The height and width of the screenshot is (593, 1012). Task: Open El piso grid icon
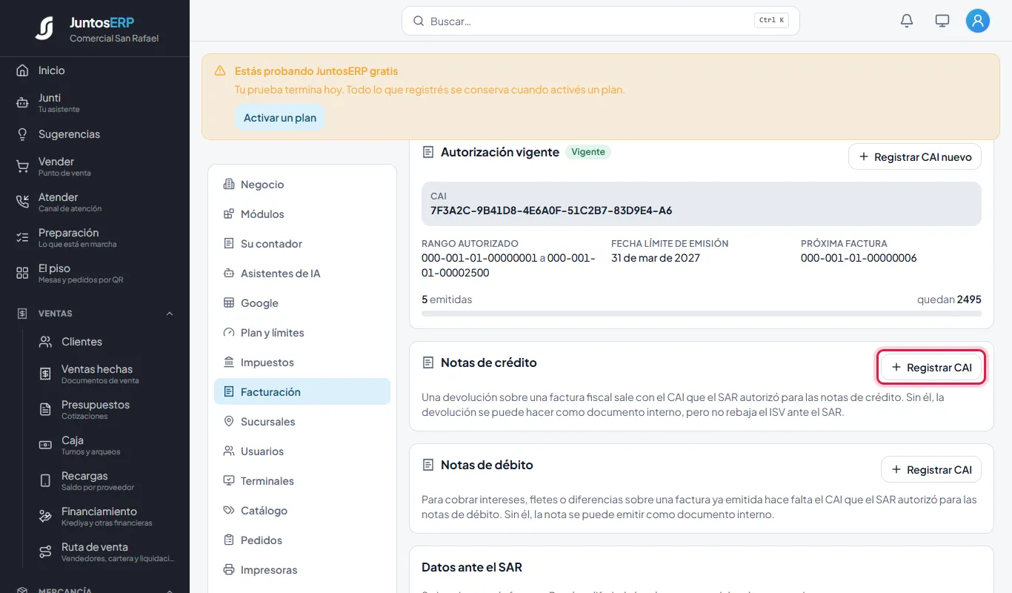tap(22, 274)
